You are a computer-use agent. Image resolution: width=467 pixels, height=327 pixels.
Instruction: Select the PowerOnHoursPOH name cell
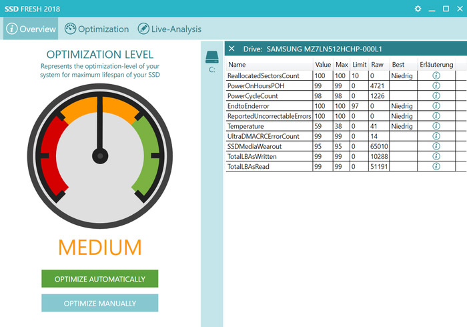point(270,86)
